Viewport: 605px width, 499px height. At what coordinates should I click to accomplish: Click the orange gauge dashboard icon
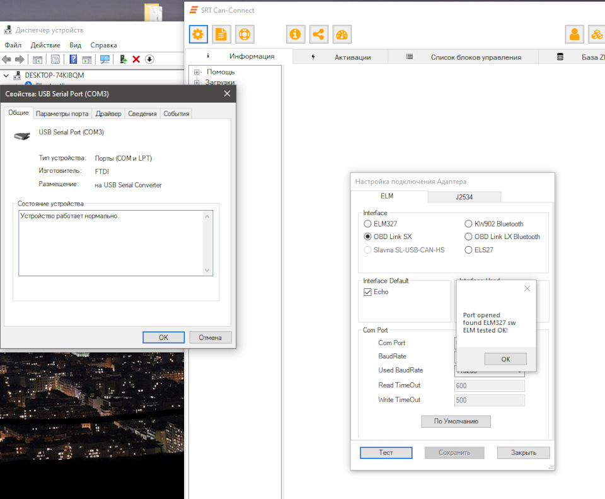[342, 34]
